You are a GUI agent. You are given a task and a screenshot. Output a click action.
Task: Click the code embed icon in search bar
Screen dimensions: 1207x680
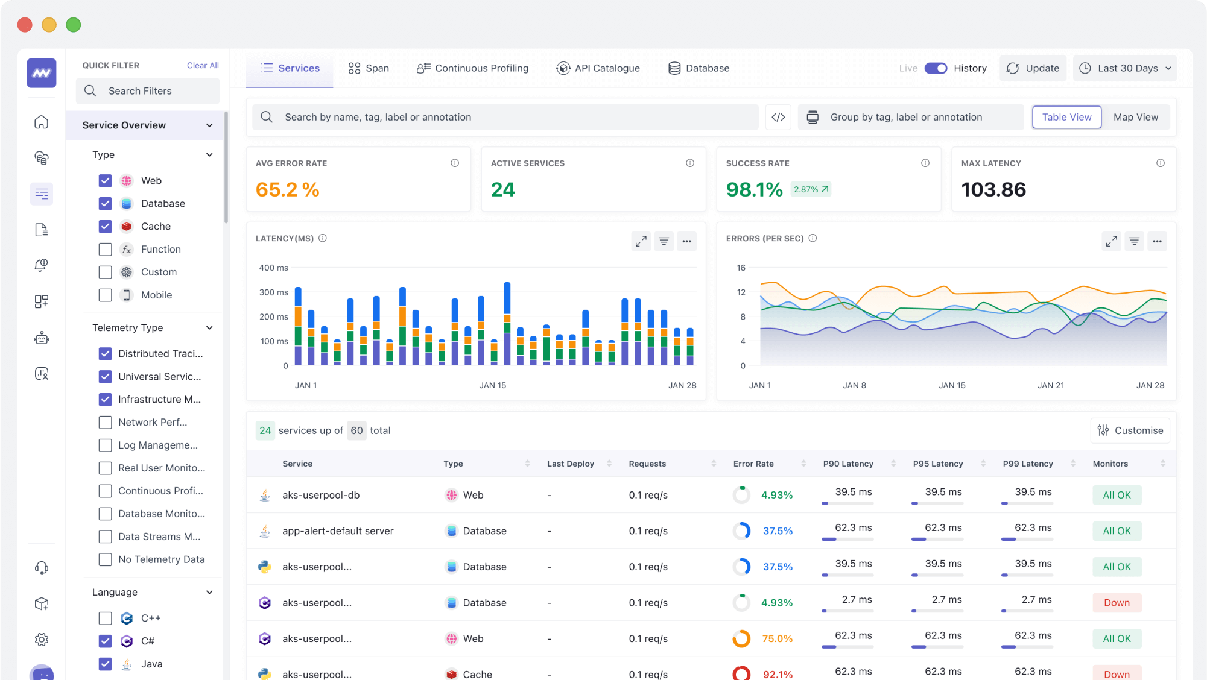click(778, 117)
